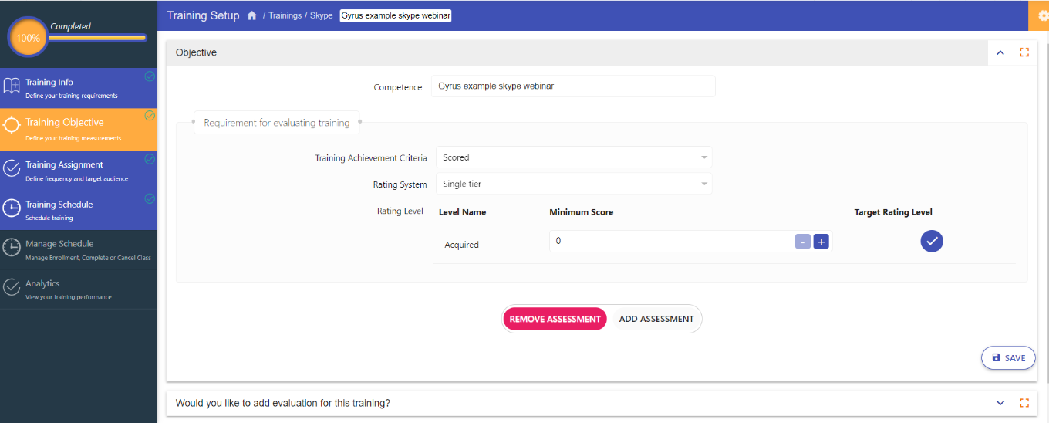Click the 'Minimum Score' column header

coord(581,212)
